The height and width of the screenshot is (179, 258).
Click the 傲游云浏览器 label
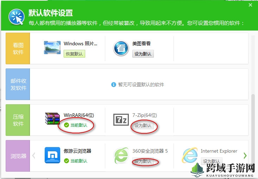point(77,151)
